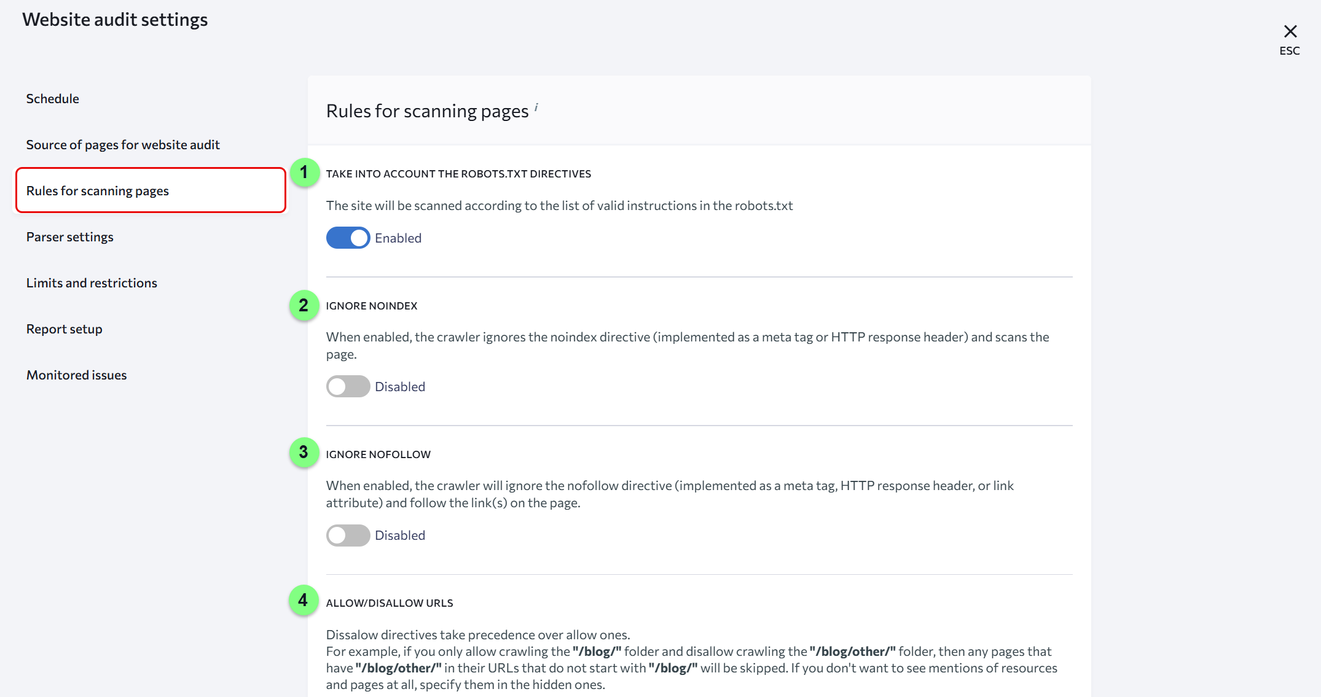1321x697 pixels.
Task: Switch to Limits and restrictions
Action: 92,282
